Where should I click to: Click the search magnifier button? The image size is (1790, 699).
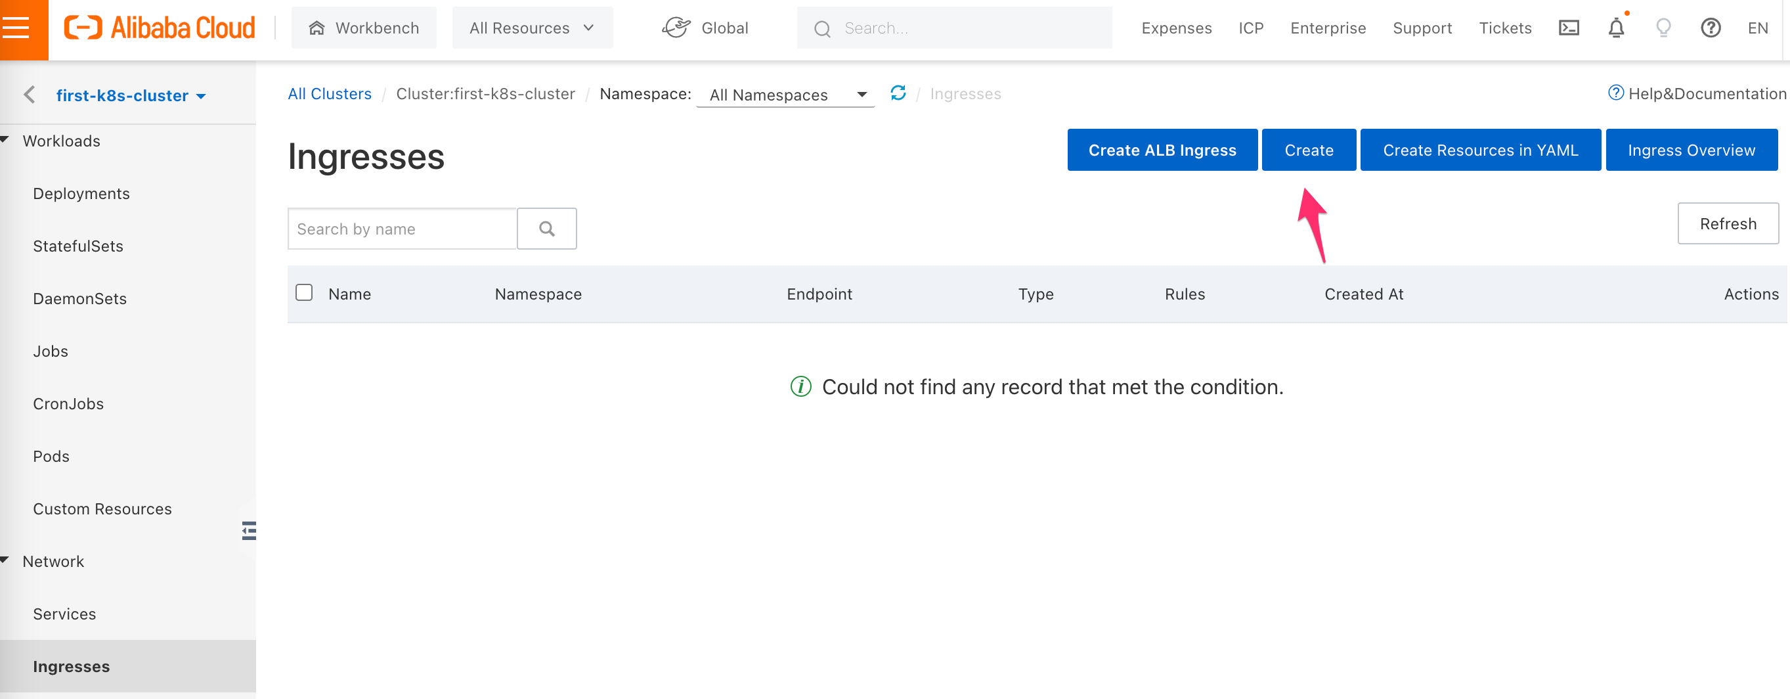click(547, 228)
